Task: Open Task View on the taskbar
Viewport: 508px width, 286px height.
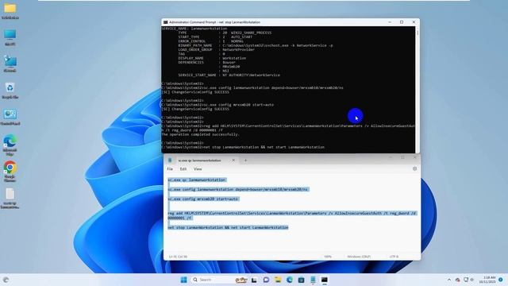Action: tap(254, 280)
